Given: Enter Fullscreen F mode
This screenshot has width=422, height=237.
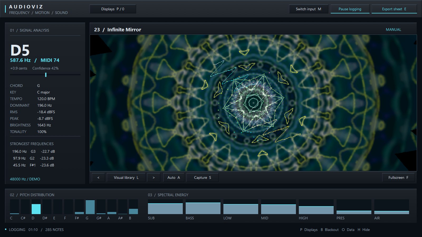Looking at the screenshot, I should [398, 177].
